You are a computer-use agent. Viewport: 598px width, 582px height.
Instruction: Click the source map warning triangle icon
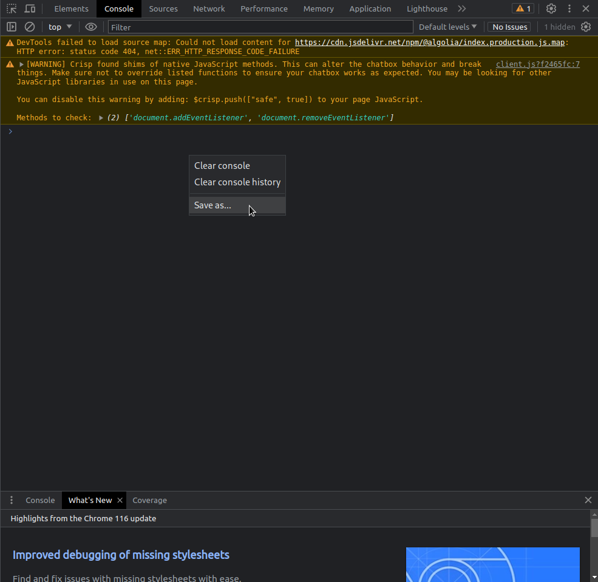click(x=10, y=43)
